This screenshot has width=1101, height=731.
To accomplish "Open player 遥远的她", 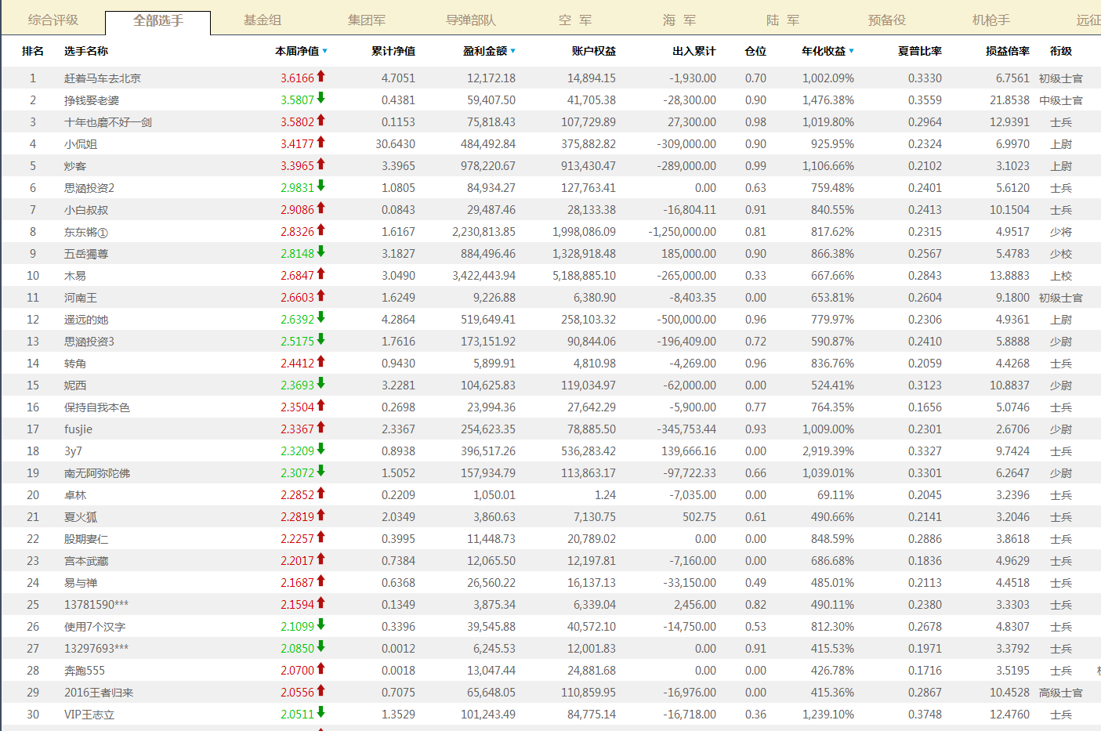I will click(x=86, y=320).
